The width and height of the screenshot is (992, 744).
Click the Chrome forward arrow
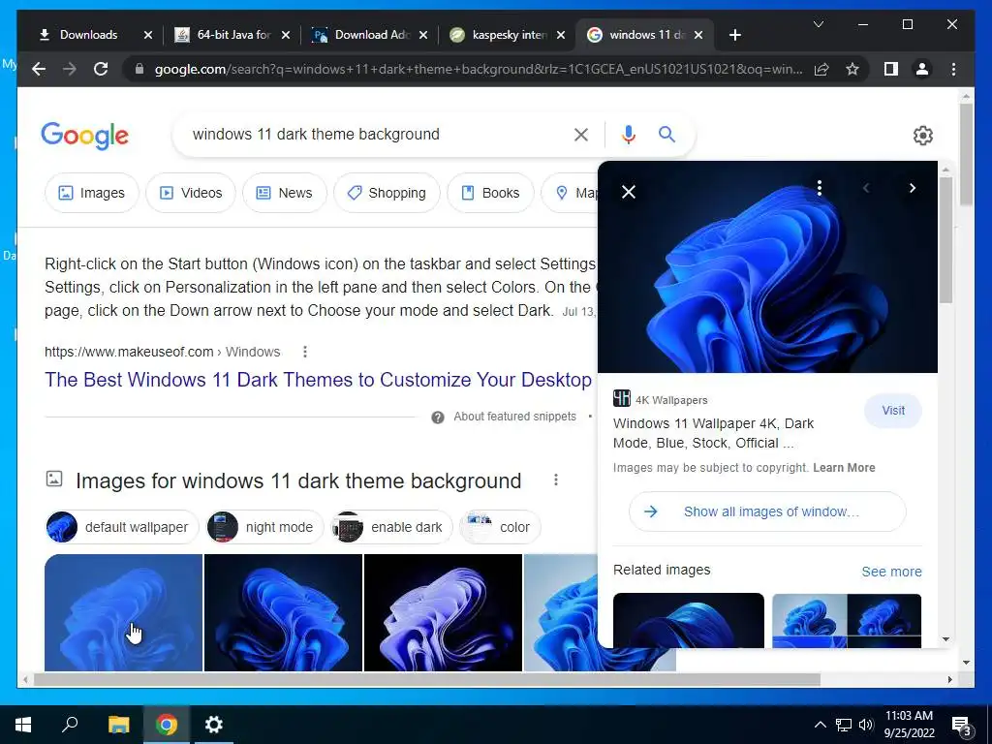click(x=70, y=69)
